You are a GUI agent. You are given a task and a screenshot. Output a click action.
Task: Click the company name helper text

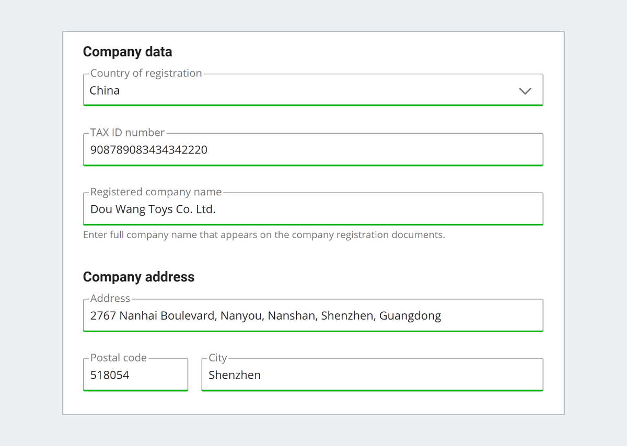point(264,235)
